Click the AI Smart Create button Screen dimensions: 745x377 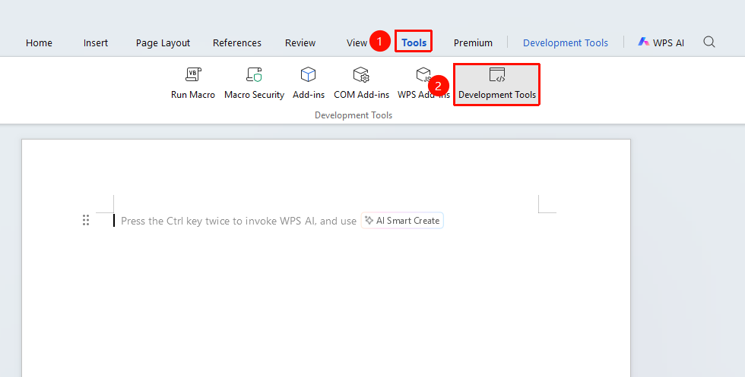402,221
